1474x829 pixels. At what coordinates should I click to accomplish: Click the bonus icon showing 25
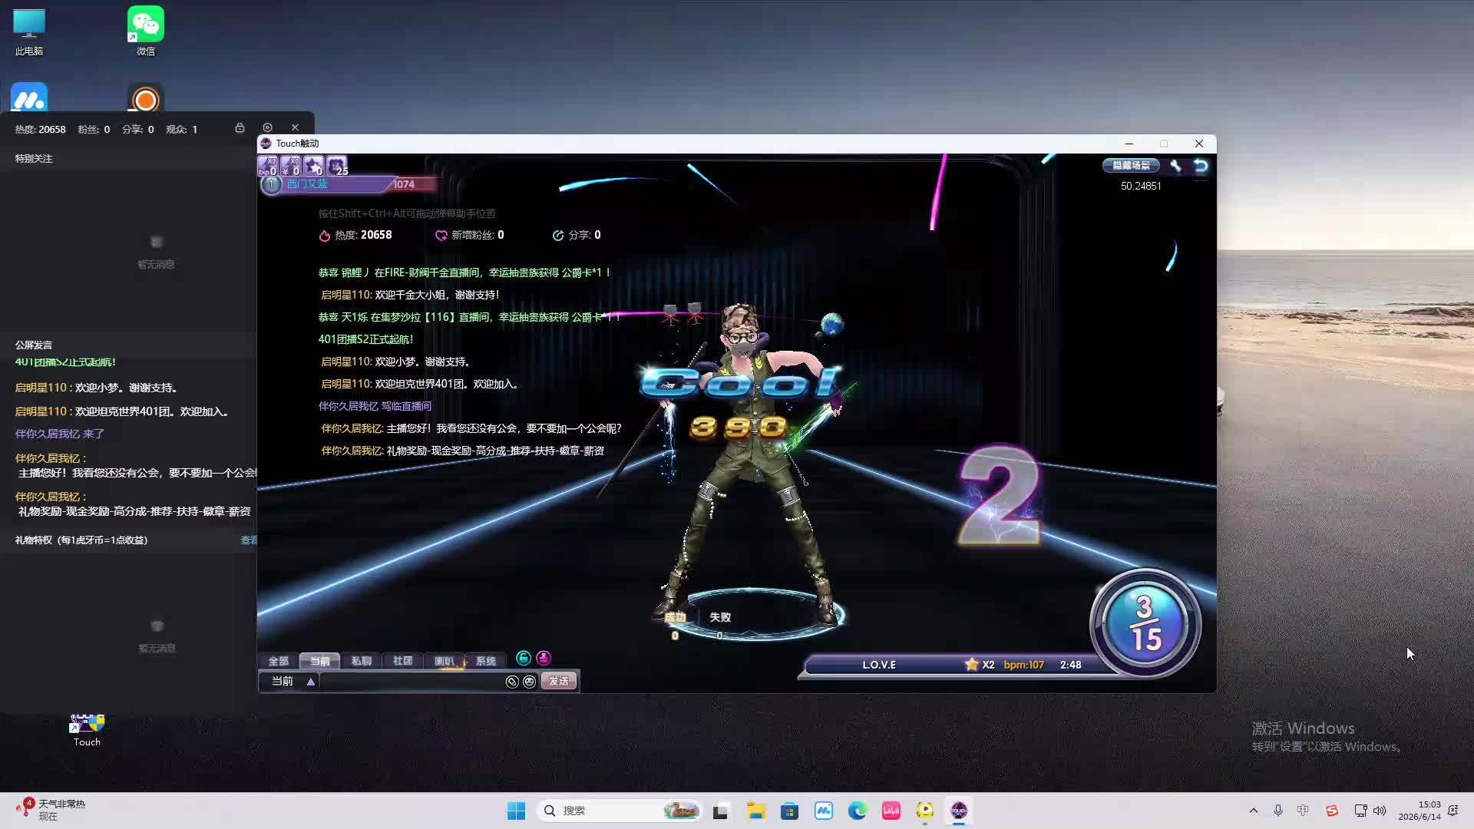pos(337,166)
